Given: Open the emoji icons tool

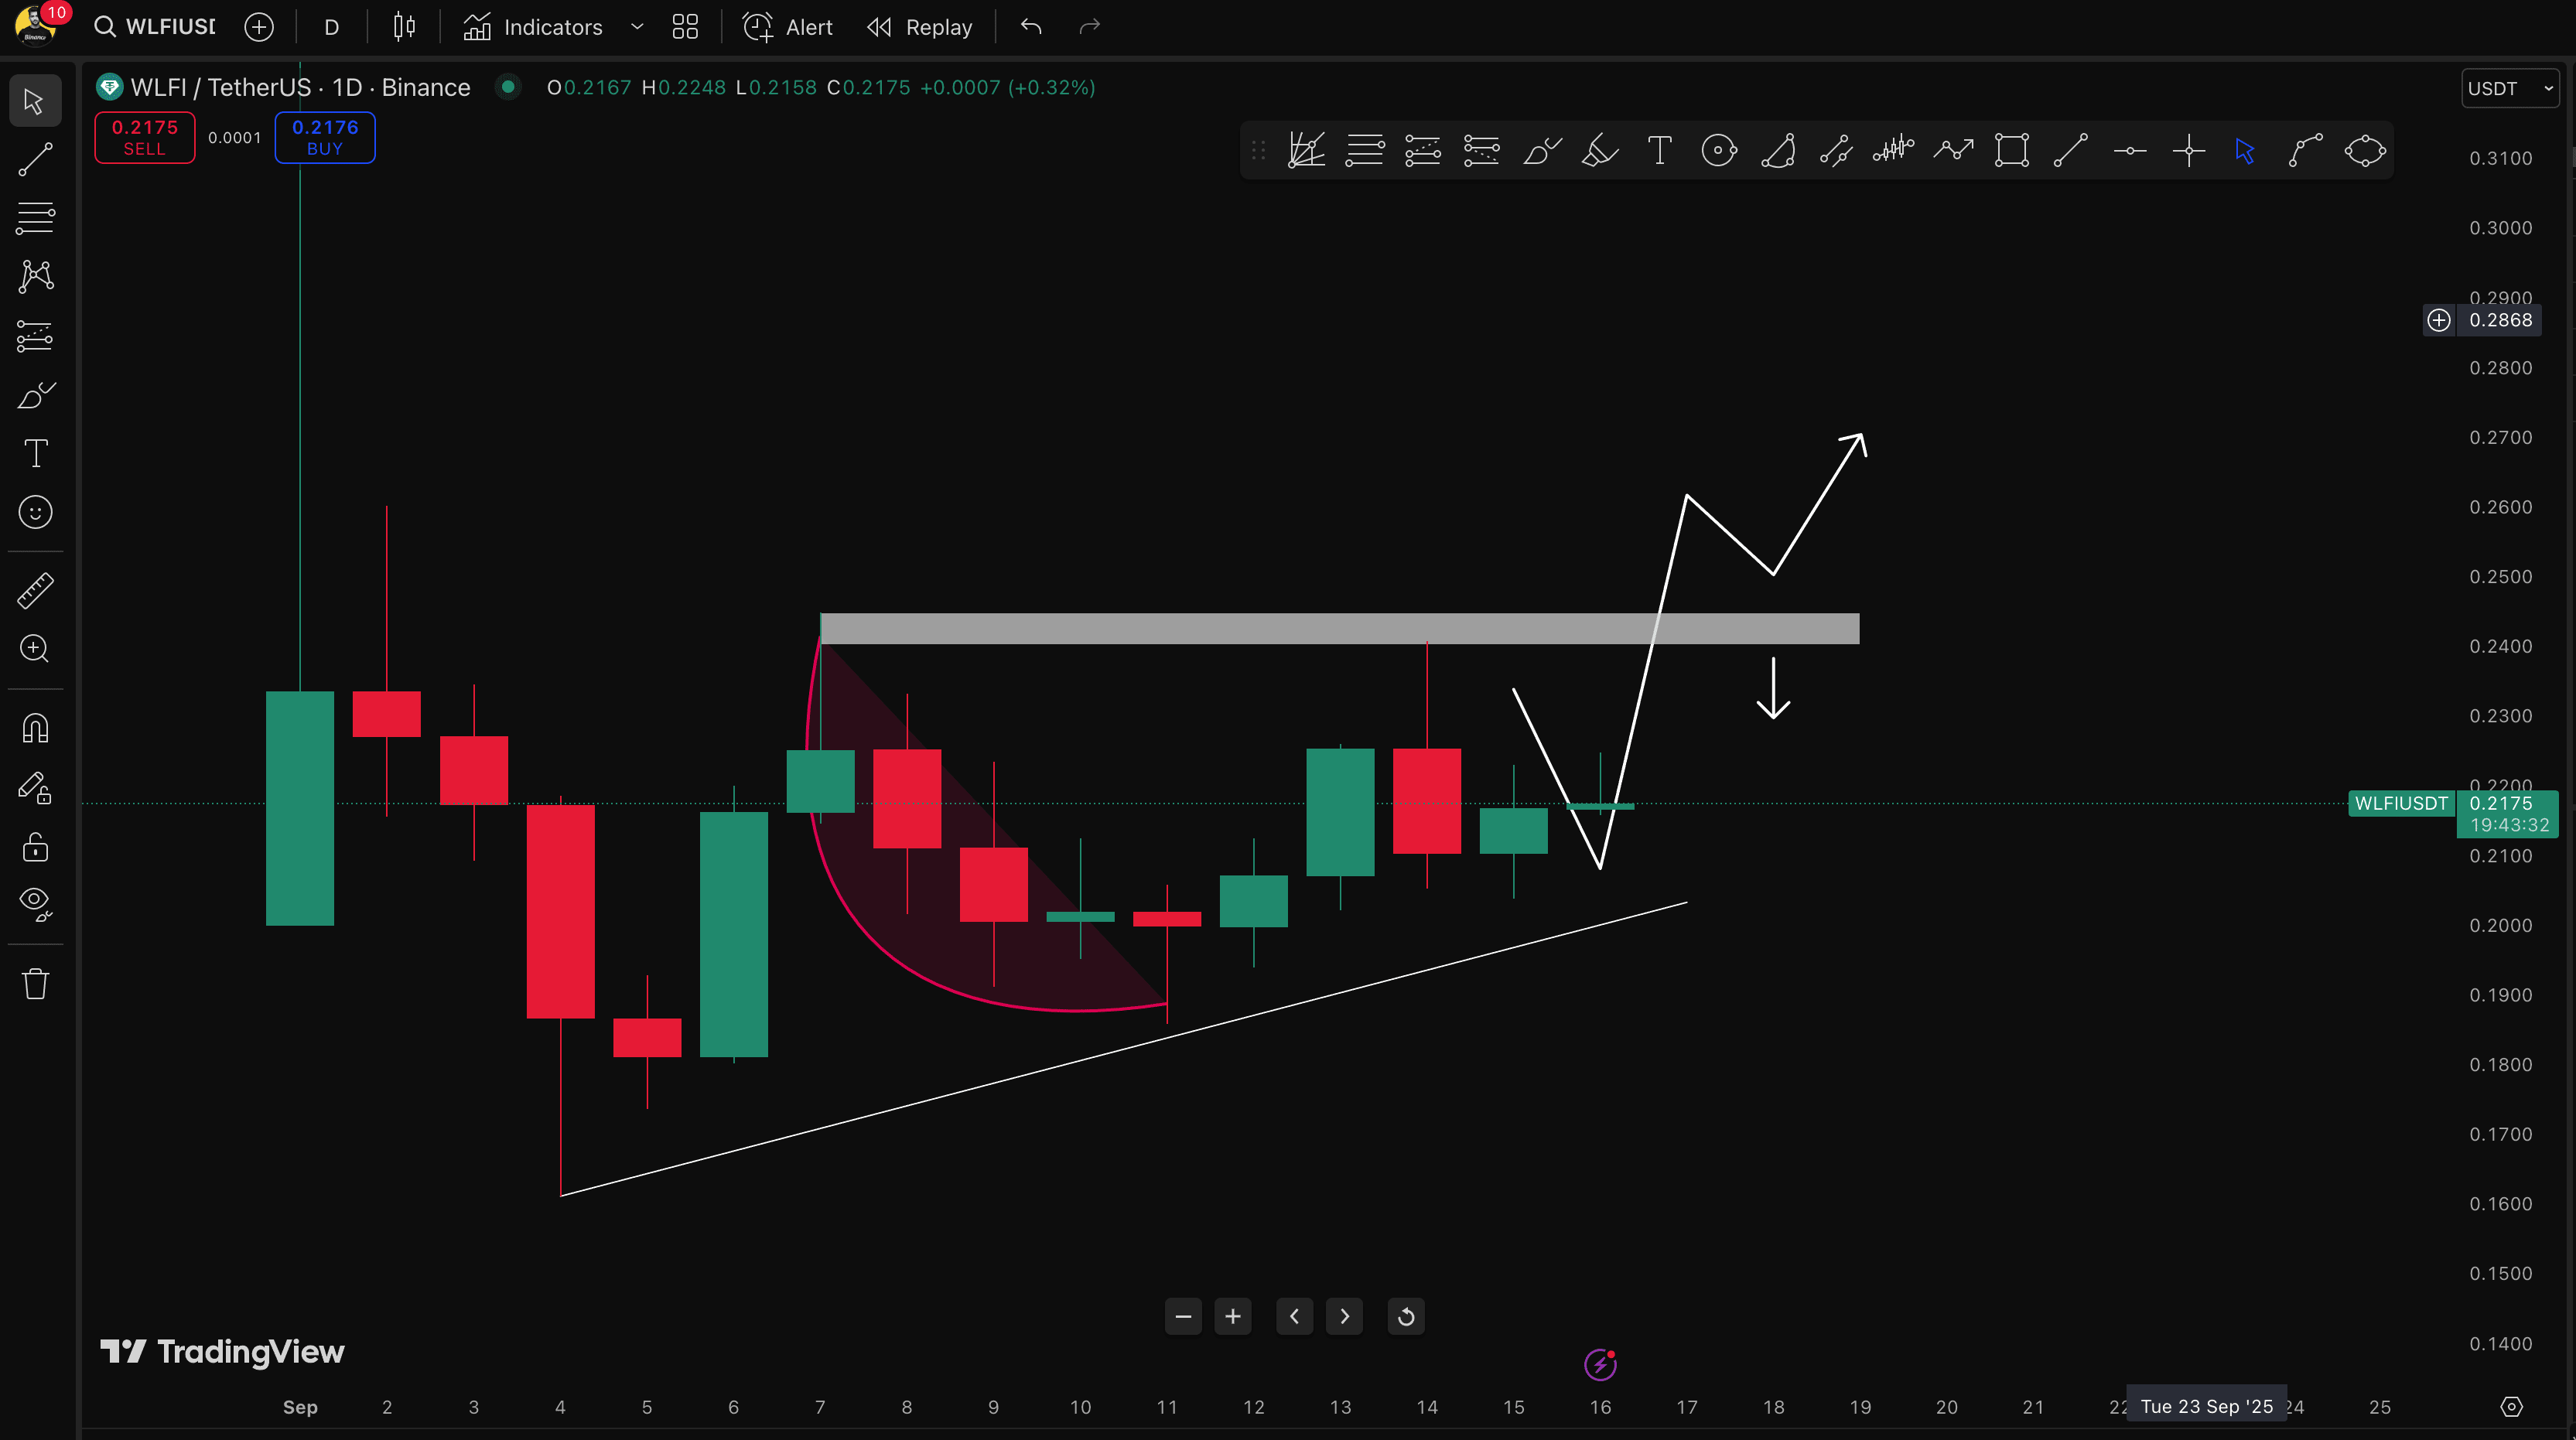Looking at the screenshot, I should tap(35, 513).
